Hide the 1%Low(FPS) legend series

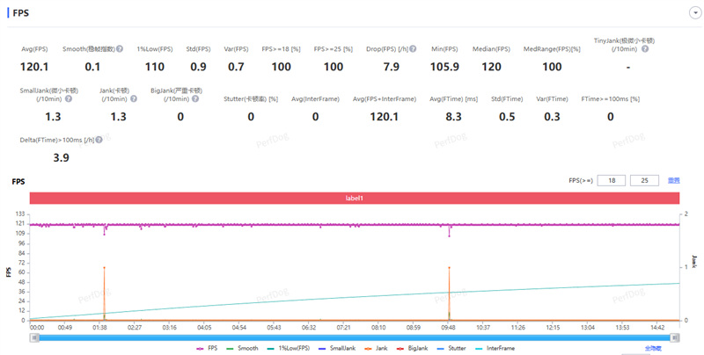click(289, 348)
